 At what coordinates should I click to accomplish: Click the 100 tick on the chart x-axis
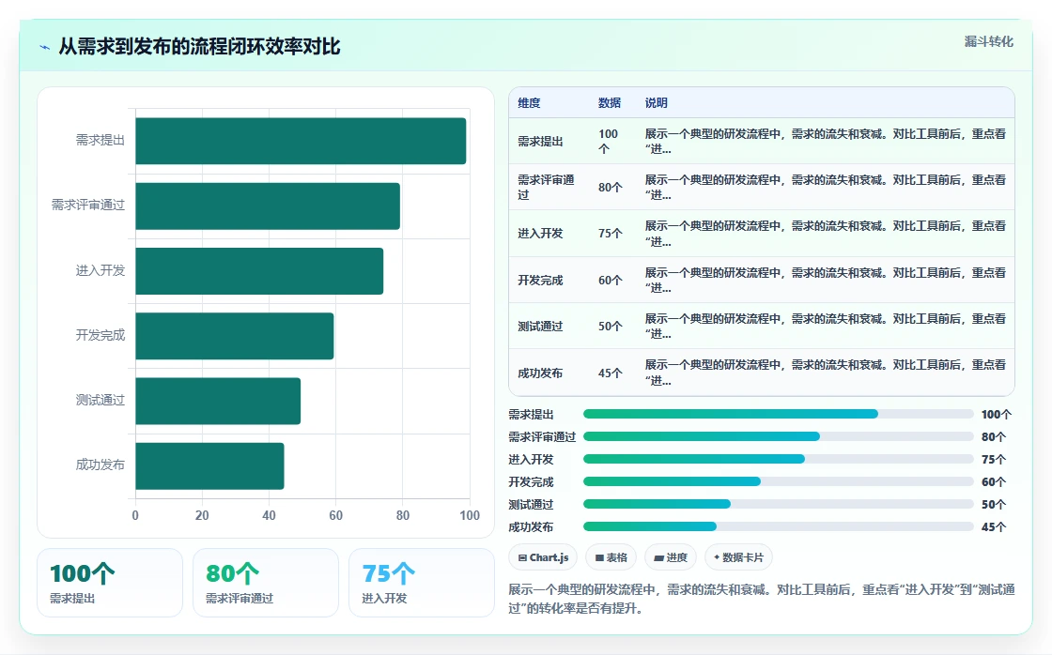470,515
